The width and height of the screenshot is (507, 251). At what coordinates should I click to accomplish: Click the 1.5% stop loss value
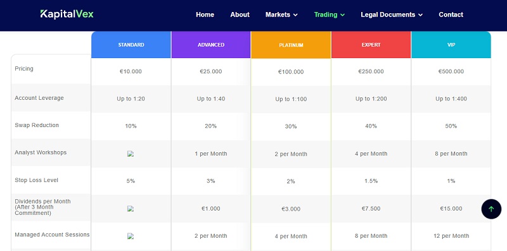371,181
